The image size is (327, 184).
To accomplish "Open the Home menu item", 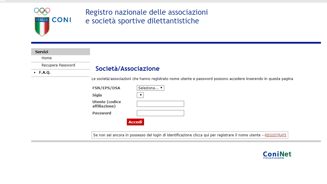I will pos(46,58).
